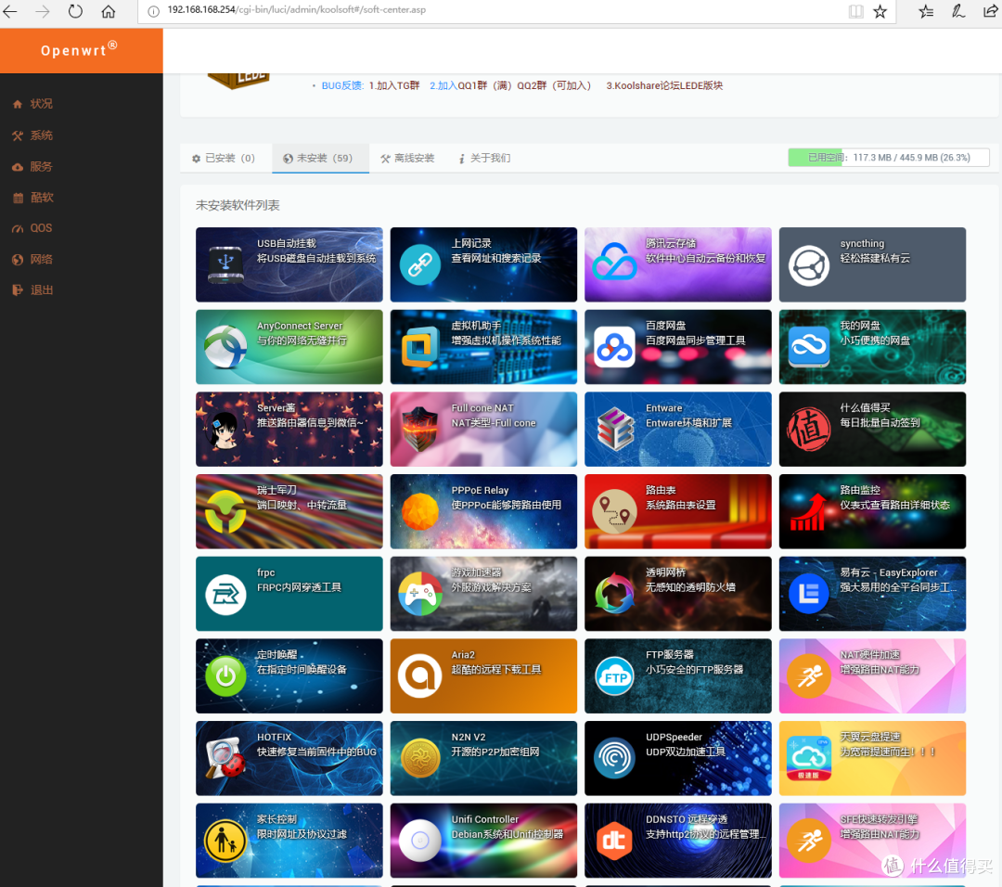Click the 百度网盘 plugin icon
Viewport: 1002px width, 887px height.
coord(614,347)
